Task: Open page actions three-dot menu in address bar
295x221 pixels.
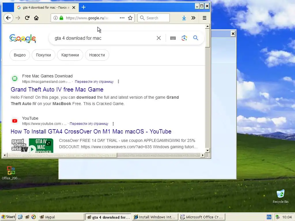Action: [122, 18]
